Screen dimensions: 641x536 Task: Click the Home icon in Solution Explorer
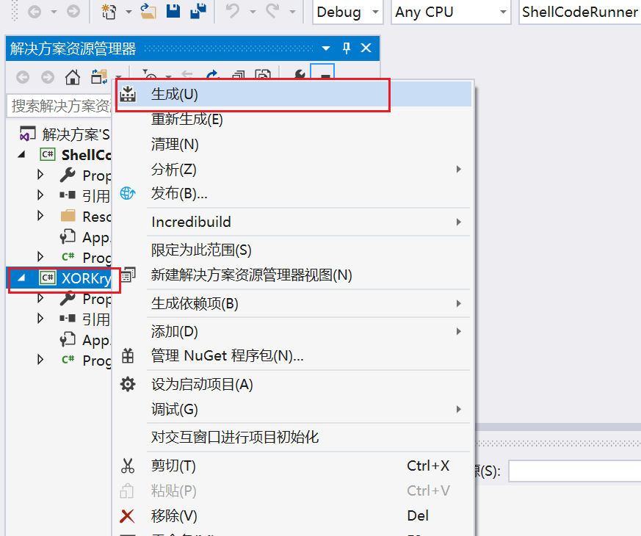[73, 77]
